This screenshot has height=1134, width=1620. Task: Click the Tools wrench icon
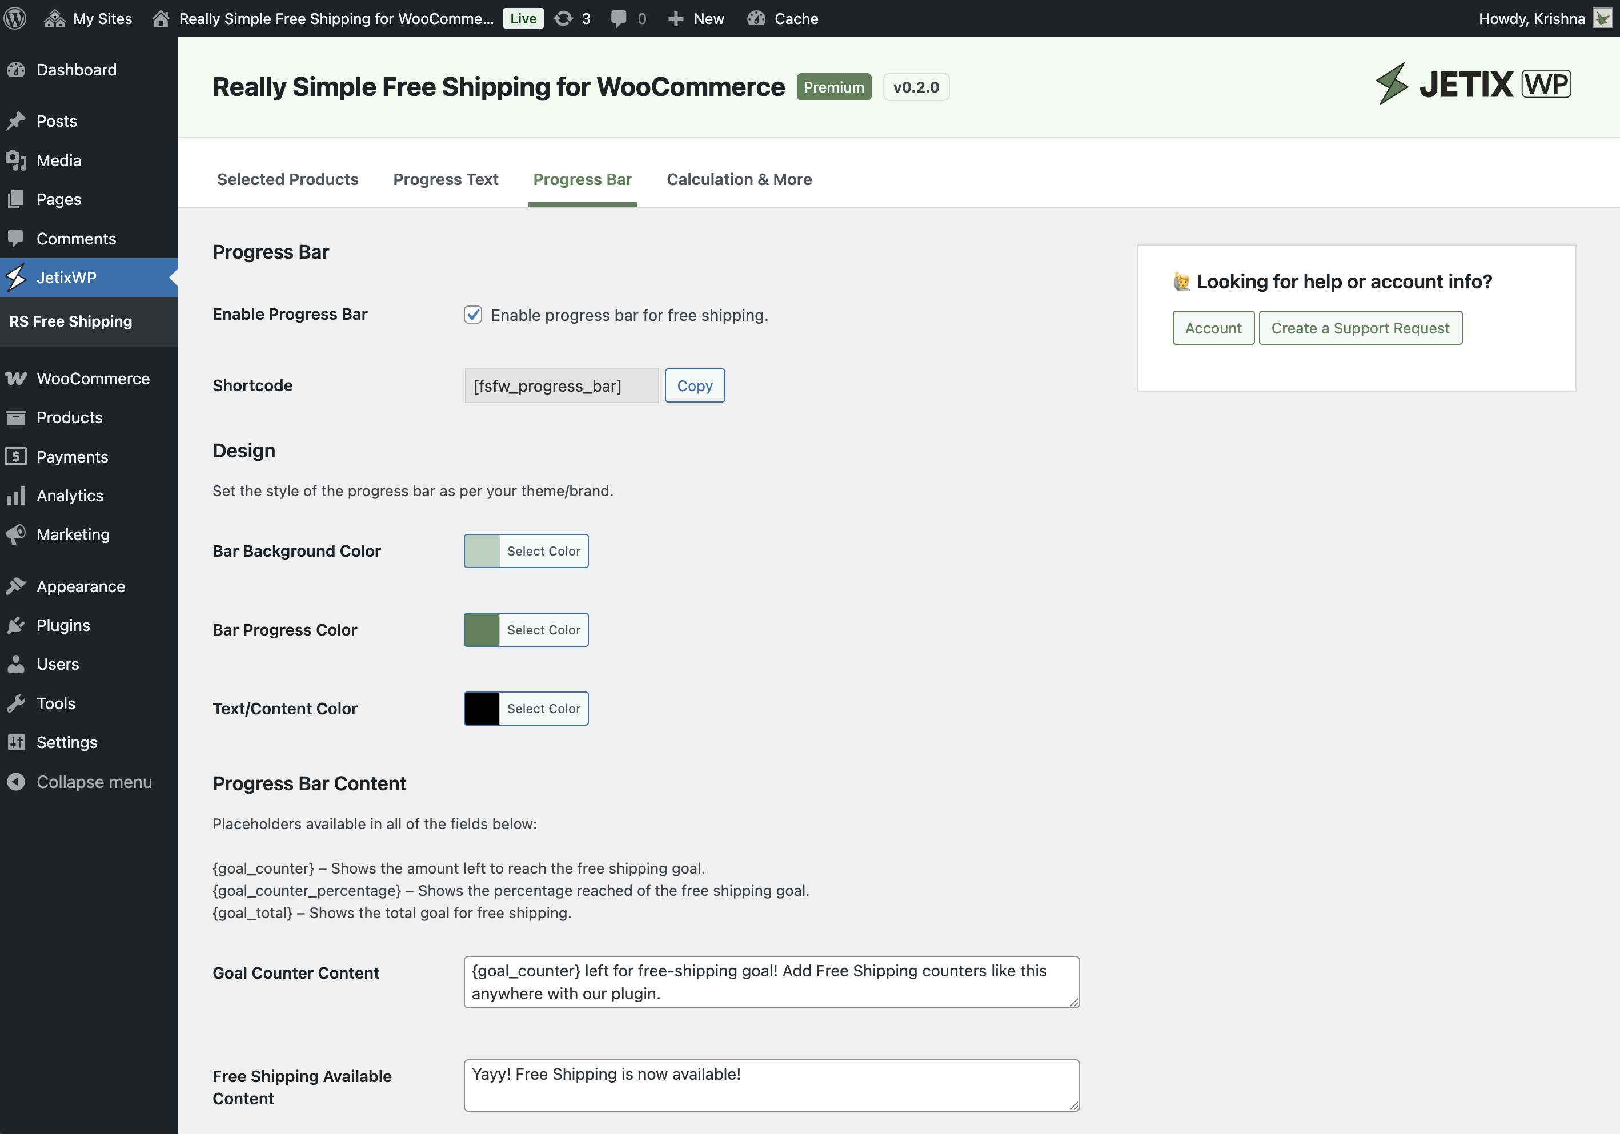pyautogui.click(x=16, y=703)
